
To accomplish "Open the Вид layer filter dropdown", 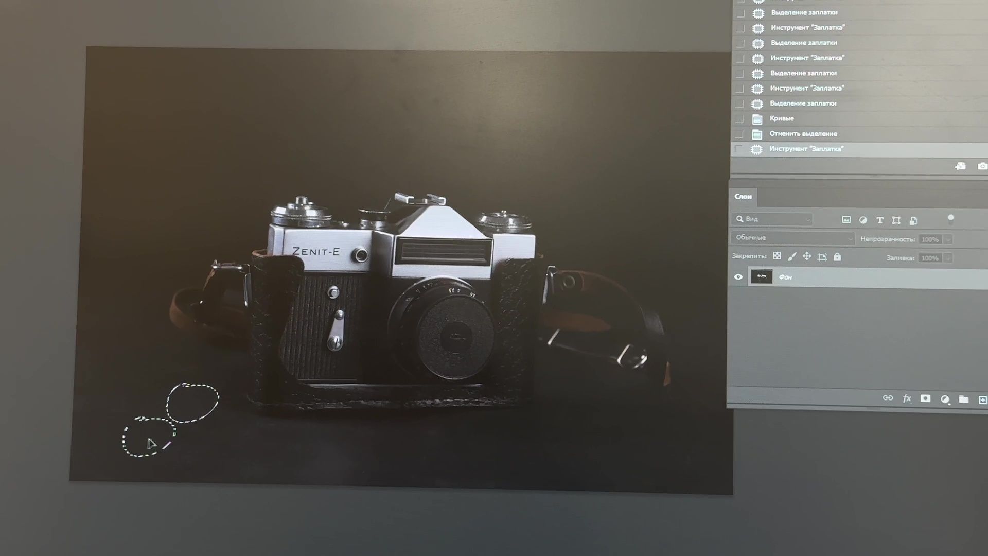I will coord(772,219).
